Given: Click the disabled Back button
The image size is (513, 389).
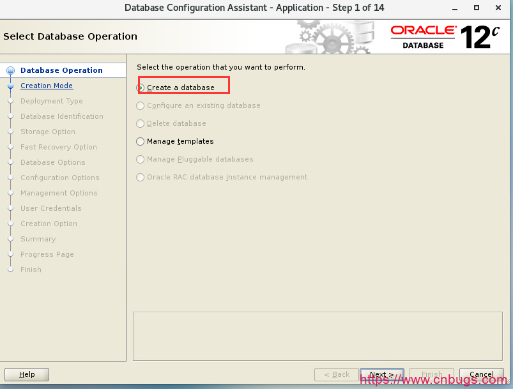Looking at the screenshot, I should click(337, 374).
